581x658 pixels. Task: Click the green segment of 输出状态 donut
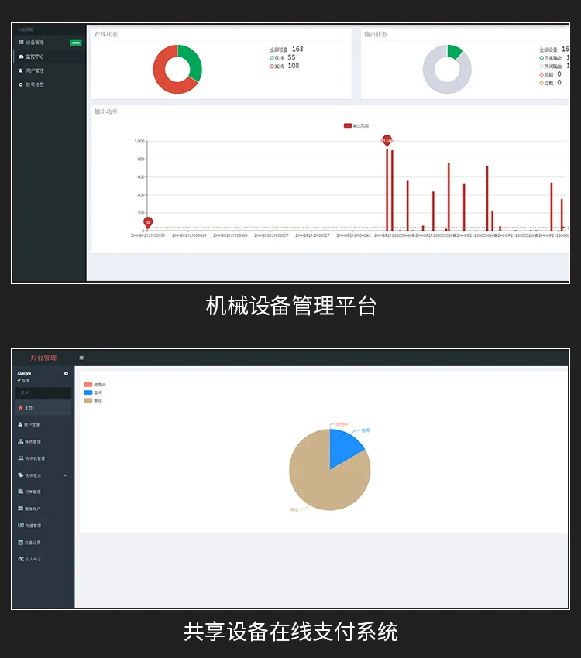(x=454, y=51)
